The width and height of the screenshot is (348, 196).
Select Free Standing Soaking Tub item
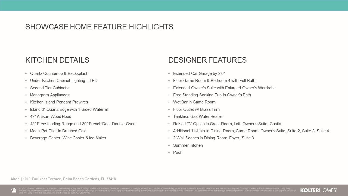[212, 95]
